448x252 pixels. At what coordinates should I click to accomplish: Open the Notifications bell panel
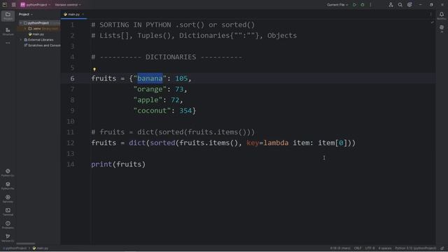(x=442, y=15)
